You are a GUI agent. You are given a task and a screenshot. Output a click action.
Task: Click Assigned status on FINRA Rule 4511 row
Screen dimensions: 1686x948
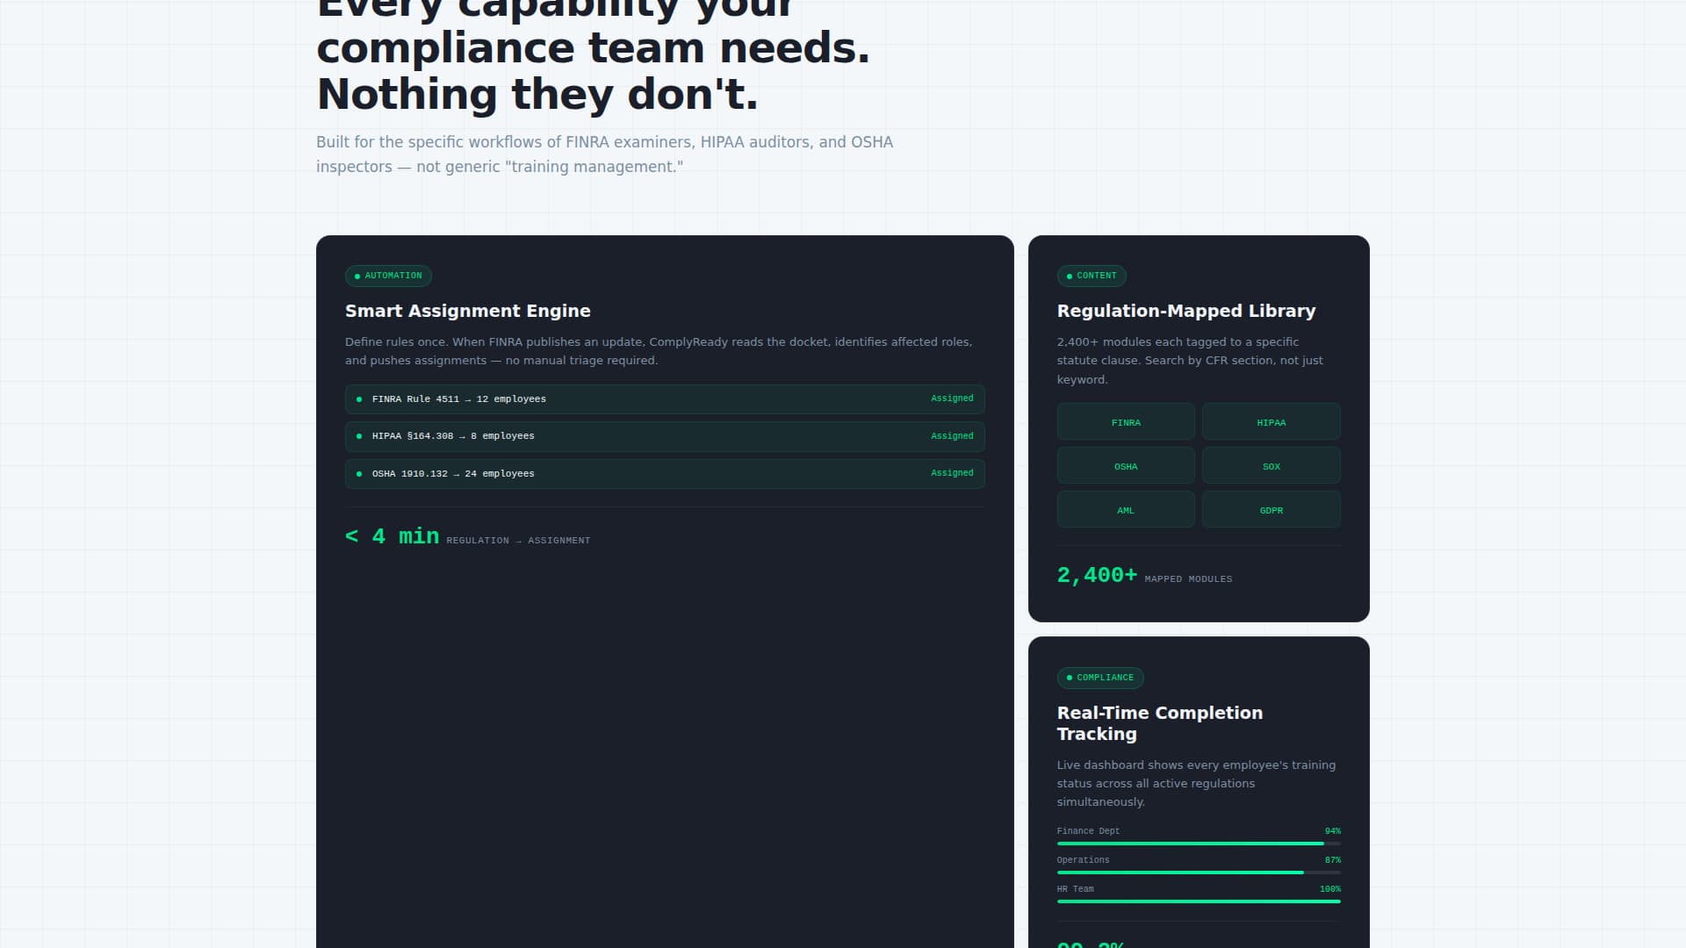coord(952,399)
